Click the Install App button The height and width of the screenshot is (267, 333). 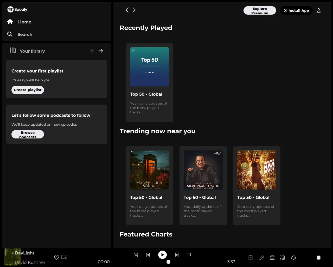[x=296, y=10]
